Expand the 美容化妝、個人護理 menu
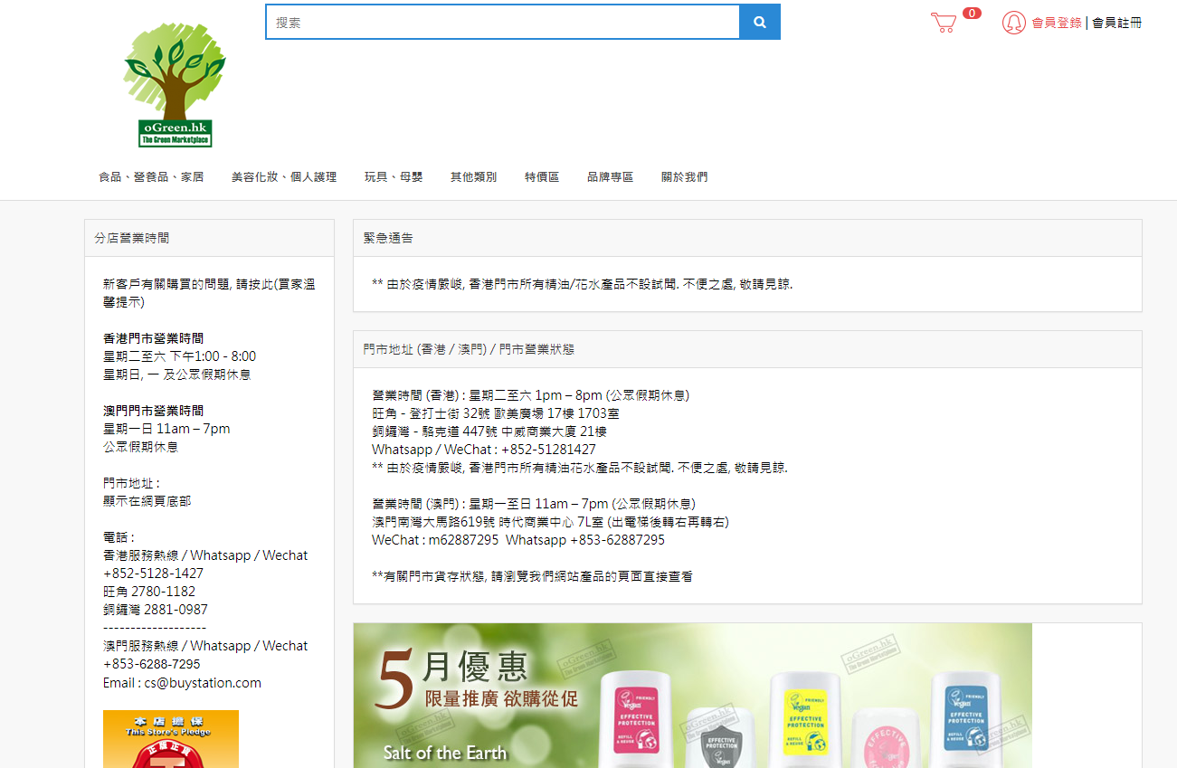The width and height of the screenshot is (1177, 768). tap(284, 177)
